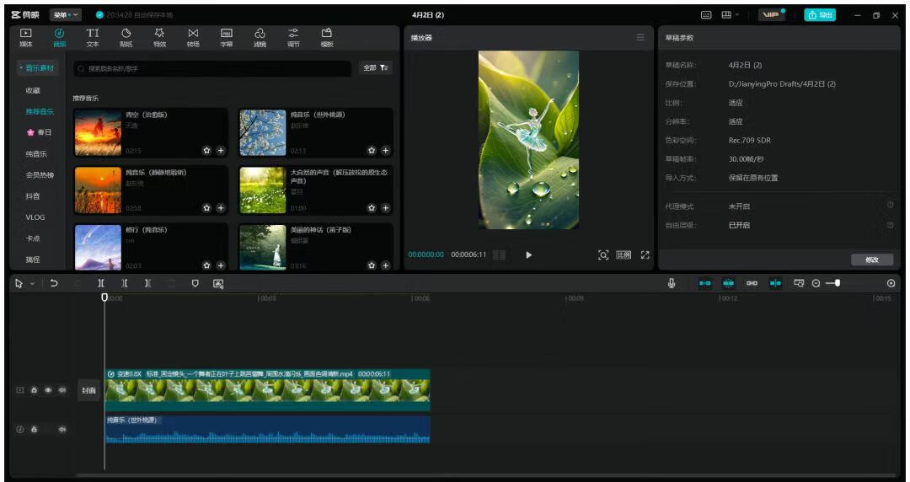Show the 代理模式 info tooltip icon
This screenshot has height=482, width=910.
click(891, 205)
